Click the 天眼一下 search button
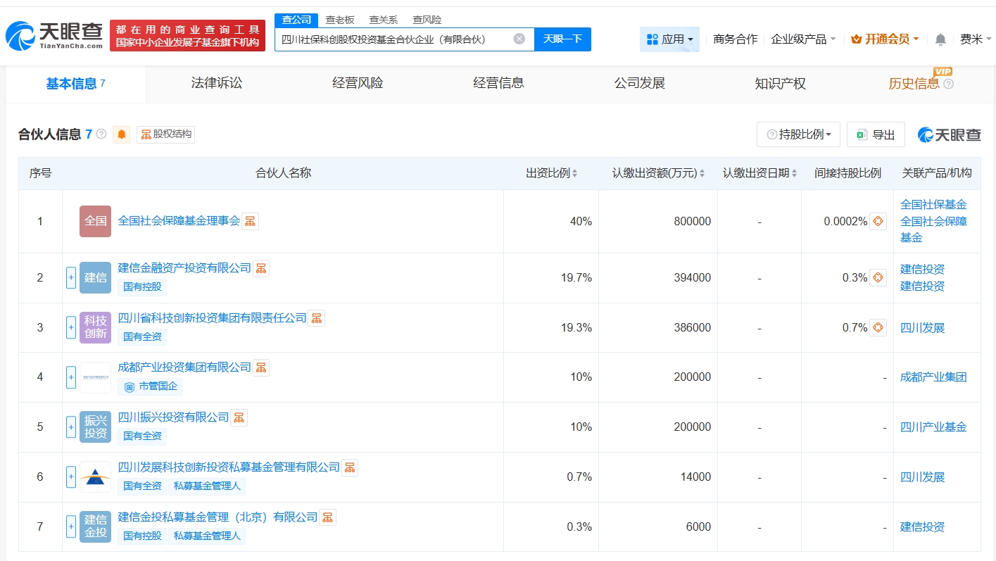996x561 pixels. (x=562, y=39)
